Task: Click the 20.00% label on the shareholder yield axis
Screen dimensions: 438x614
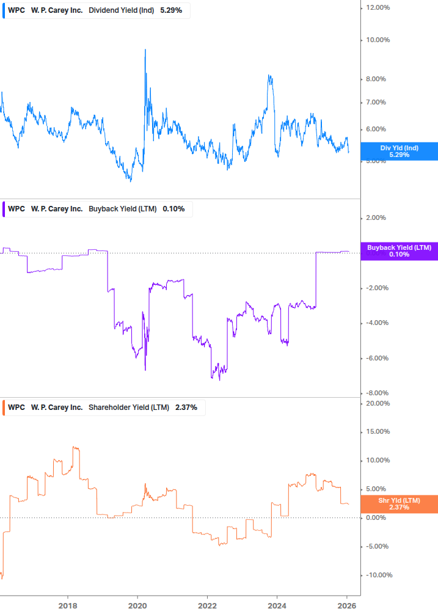Action: (378, 403)
